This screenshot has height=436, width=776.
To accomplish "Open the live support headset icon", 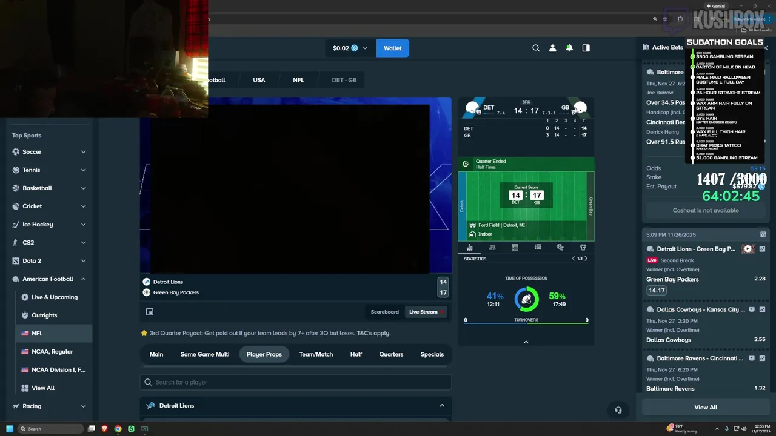I will (618, 410).
